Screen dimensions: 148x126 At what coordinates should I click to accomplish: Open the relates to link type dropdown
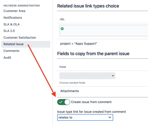[x=85, y=117]
